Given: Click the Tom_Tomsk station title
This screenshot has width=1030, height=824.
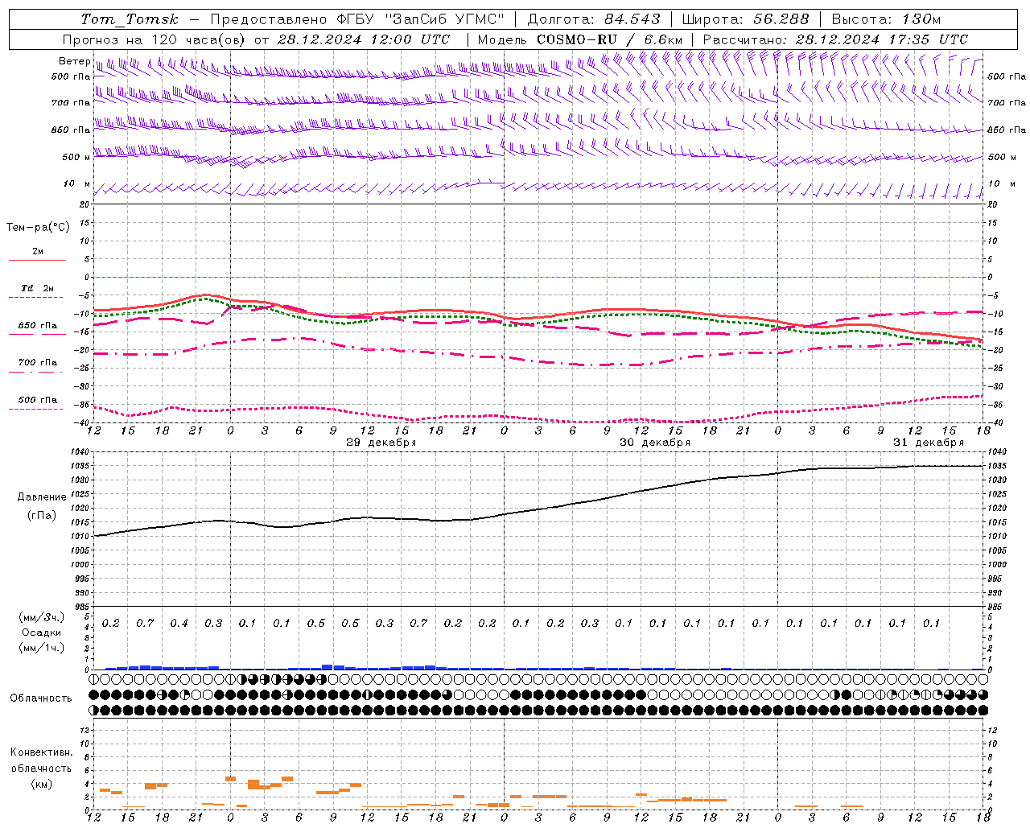Looking at the screenshot, I should click(129, 19).
